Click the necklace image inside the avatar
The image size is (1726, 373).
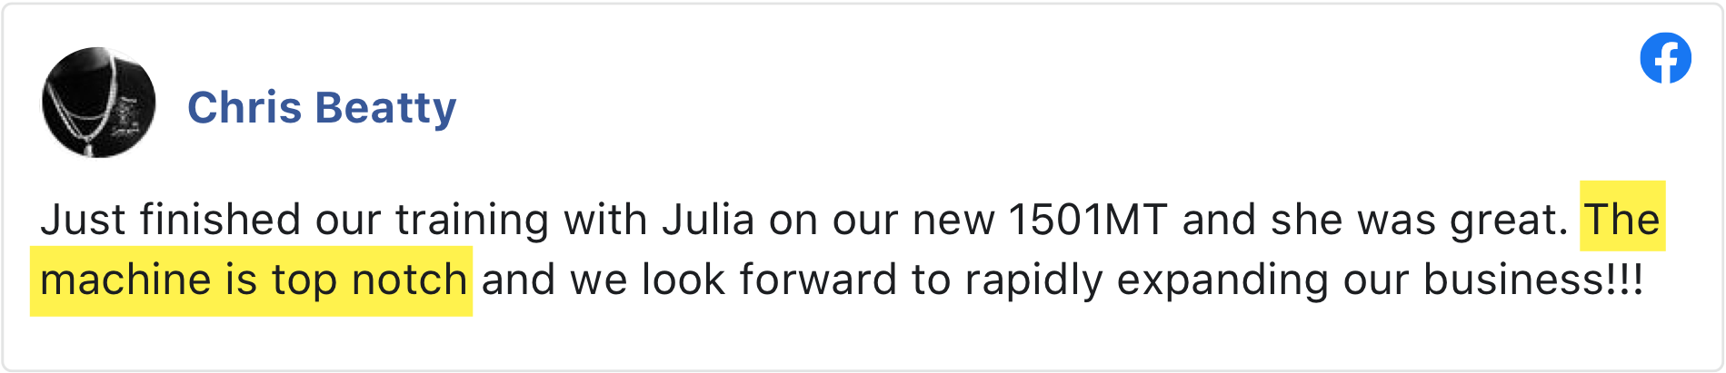[x=86, y=103]
